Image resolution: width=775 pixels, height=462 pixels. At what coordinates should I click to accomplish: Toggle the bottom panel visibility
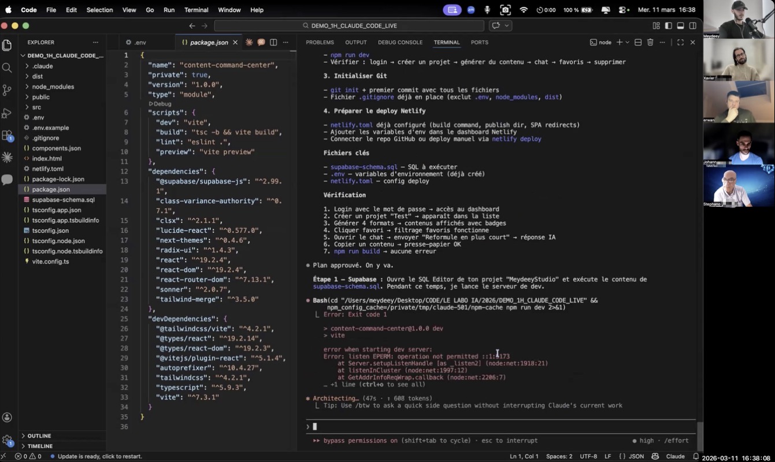click(680, 25)
